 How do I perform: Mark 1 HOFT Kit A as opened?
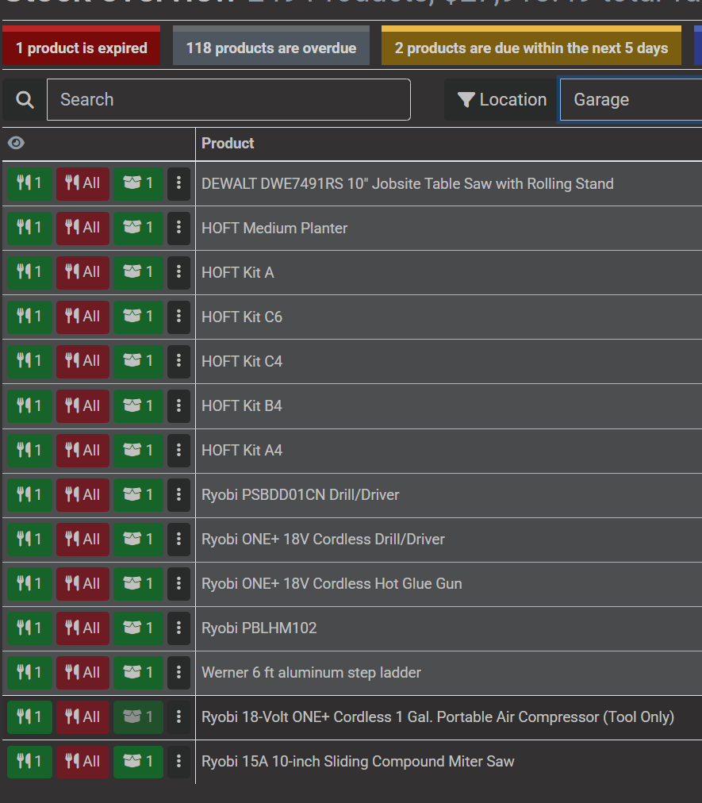click(138, 272)
